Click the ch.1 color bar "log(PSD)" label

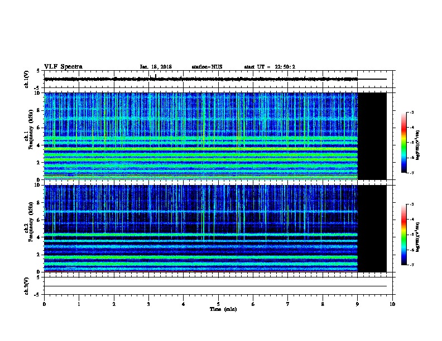[418, 145]
